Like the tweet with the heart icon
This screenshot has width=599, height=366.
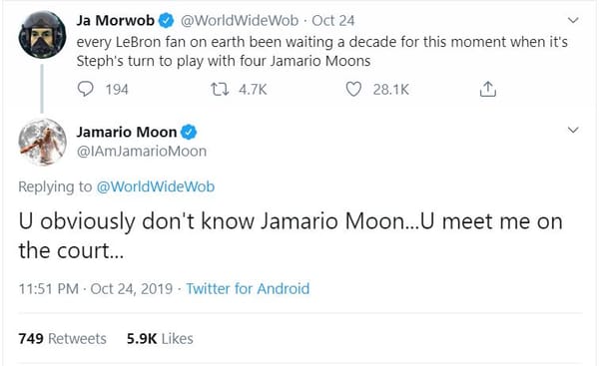tap(353, 90)
